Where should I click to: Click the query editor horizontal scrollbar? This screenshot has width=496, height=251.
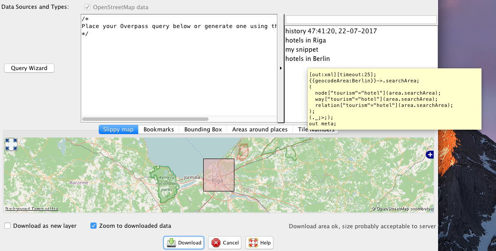click(145, 119)
